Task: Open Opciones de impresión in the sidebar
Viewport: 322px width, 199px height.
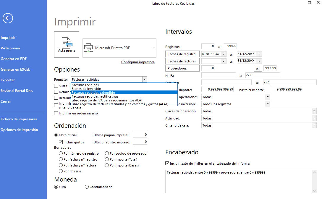Action: tap(19, 130)
